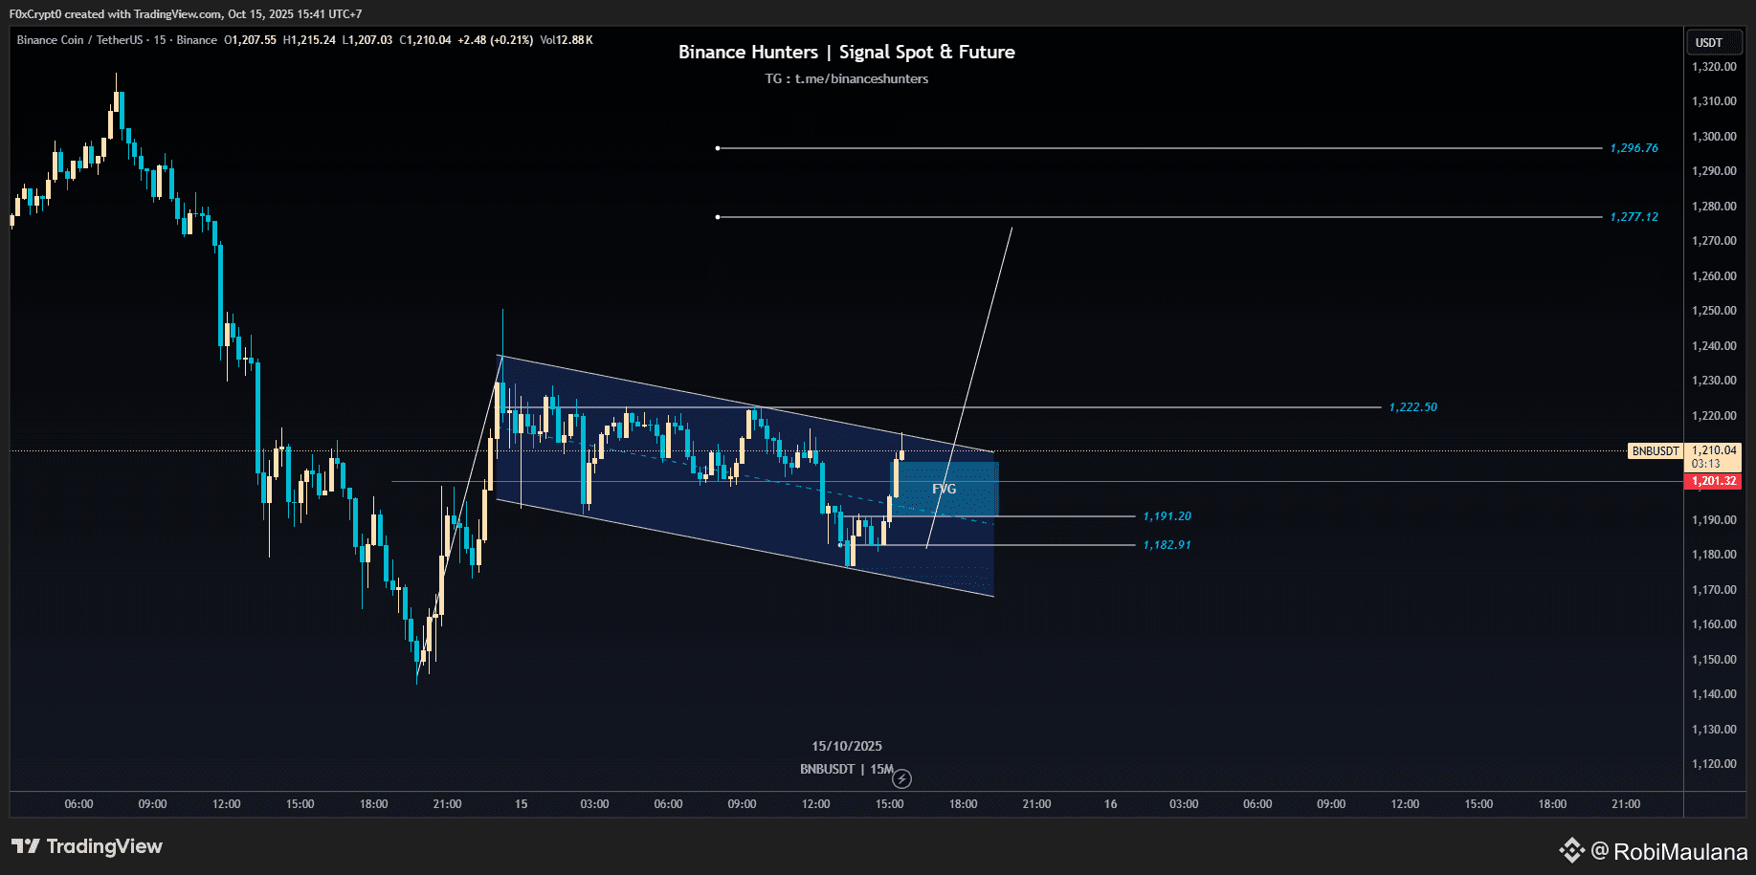Image resolution: width=1756 pixels, height=875 pixels.
Task: Click the 03:13 candle countdown
Action: 1706,464
